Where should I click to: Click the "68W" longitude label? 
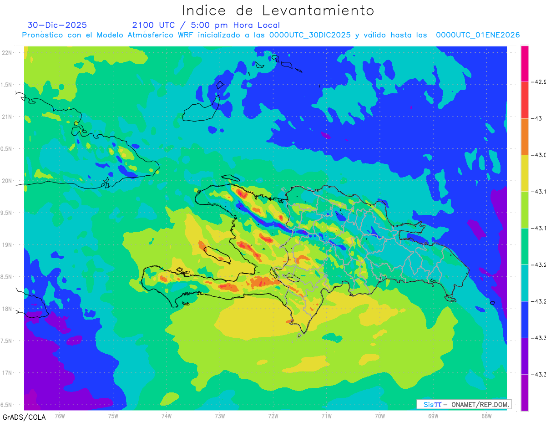[x=486, y=416]
